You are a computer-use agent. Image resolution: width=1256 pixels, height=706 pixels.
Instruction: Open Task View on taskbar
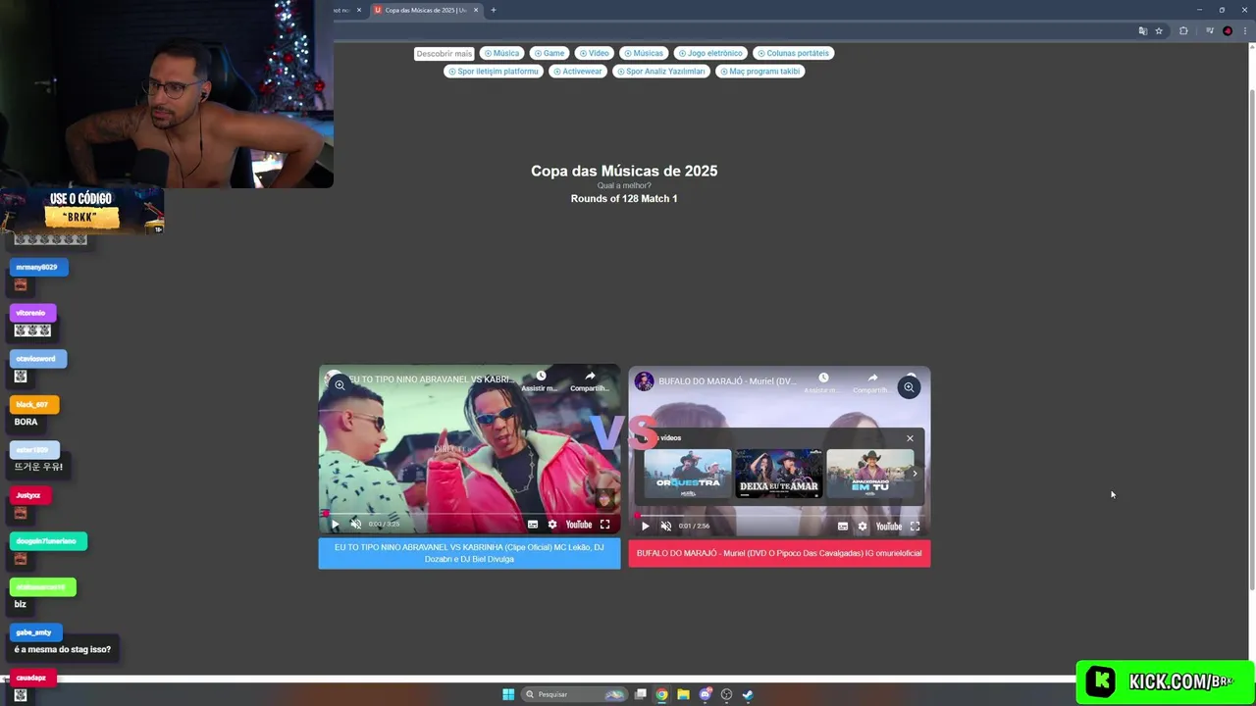tap(641, 694)
